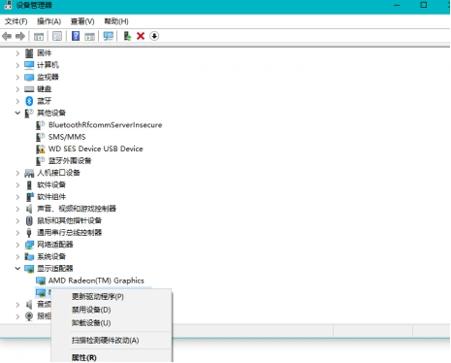
Task: Click the camera category icon at the bottom
Action: click(x=29, y=315)
